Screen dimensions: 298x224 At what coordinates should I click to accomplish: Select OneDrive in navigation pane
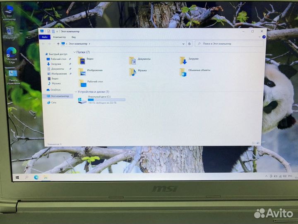pos(53,90)
